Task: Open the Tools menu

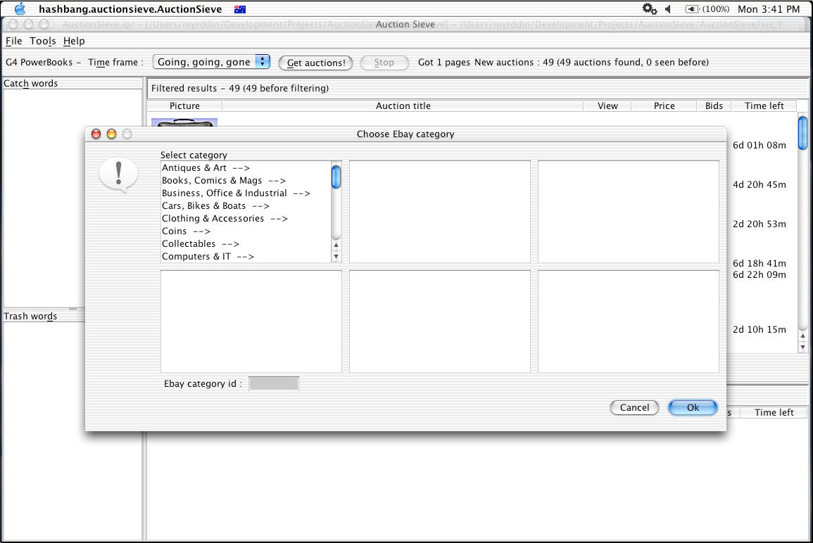Action: pos(42,41)
